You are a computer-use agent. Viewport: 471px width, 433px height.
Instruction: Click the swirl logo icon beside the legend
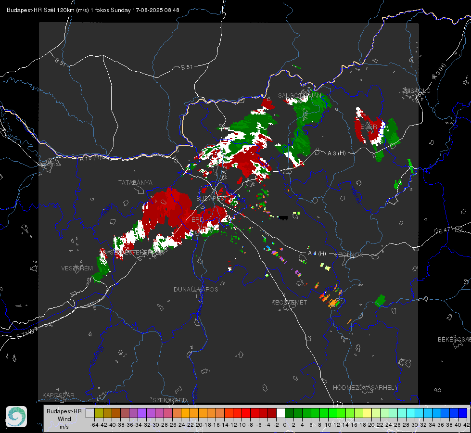[16, 417]
